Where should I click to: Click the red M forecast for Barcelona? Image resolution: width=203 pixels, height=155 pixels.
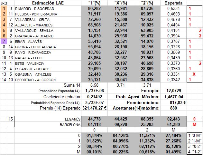pyautogui.click(x=194, y=124)
